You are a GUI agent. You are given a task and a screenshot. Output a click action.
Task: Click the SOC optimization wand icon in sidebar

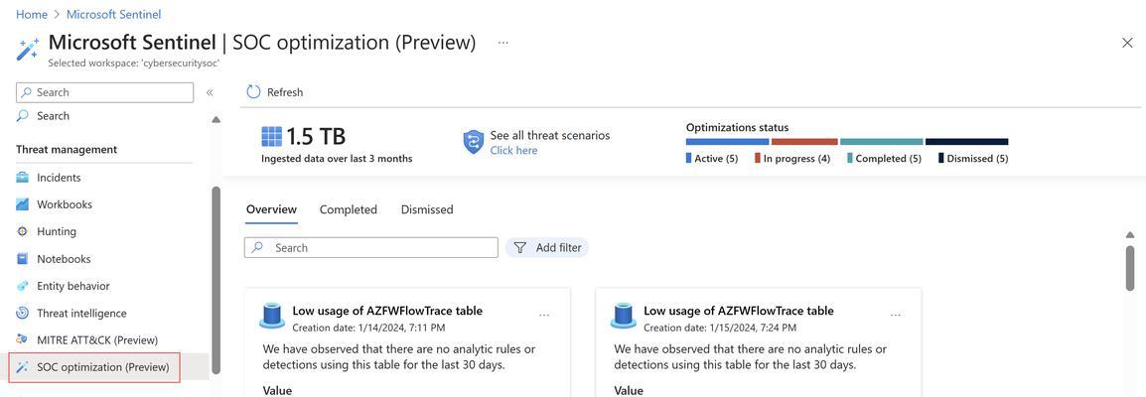pyautogui.click(x=23, y=367)
